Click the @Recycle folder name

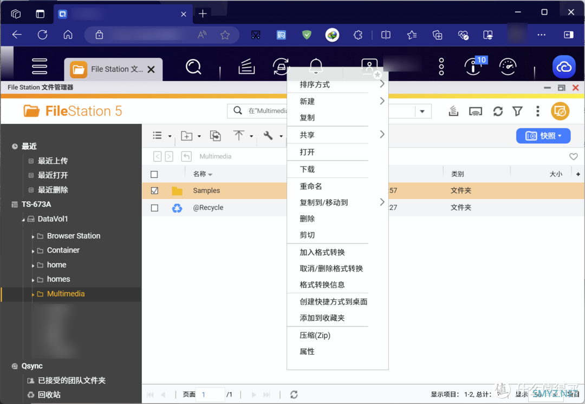(x=208, y=208)
